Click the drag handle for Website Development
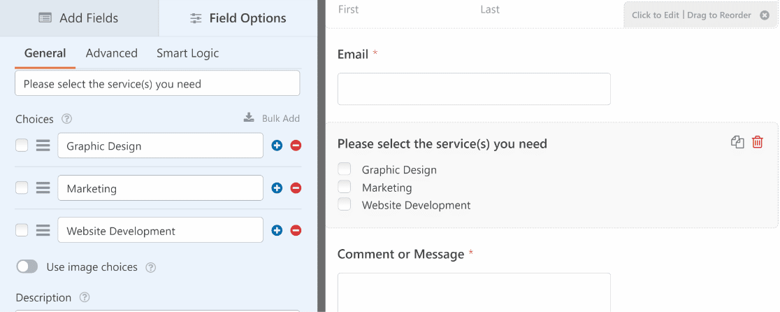Image resolution: width=780 pixels, height=312 pixels. coord(43,230)
